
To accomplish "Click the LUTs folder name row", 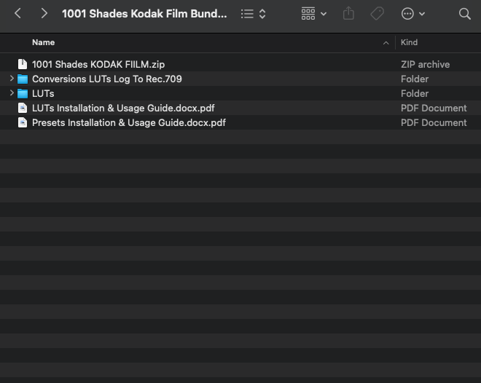I will coord(43,93).
